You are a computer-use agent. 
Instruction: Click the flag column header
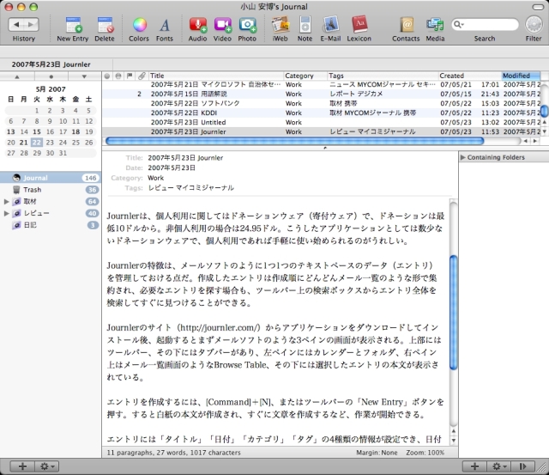click(130, 76)
